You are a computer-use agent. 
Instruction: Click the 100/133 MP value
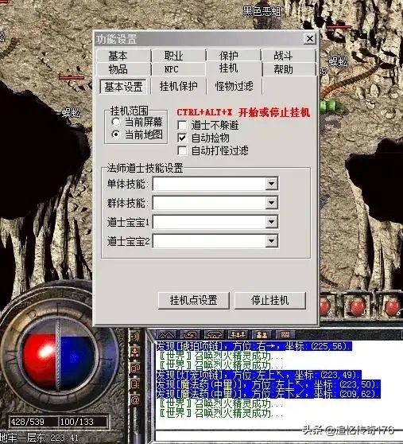click(x=76, y=422)
